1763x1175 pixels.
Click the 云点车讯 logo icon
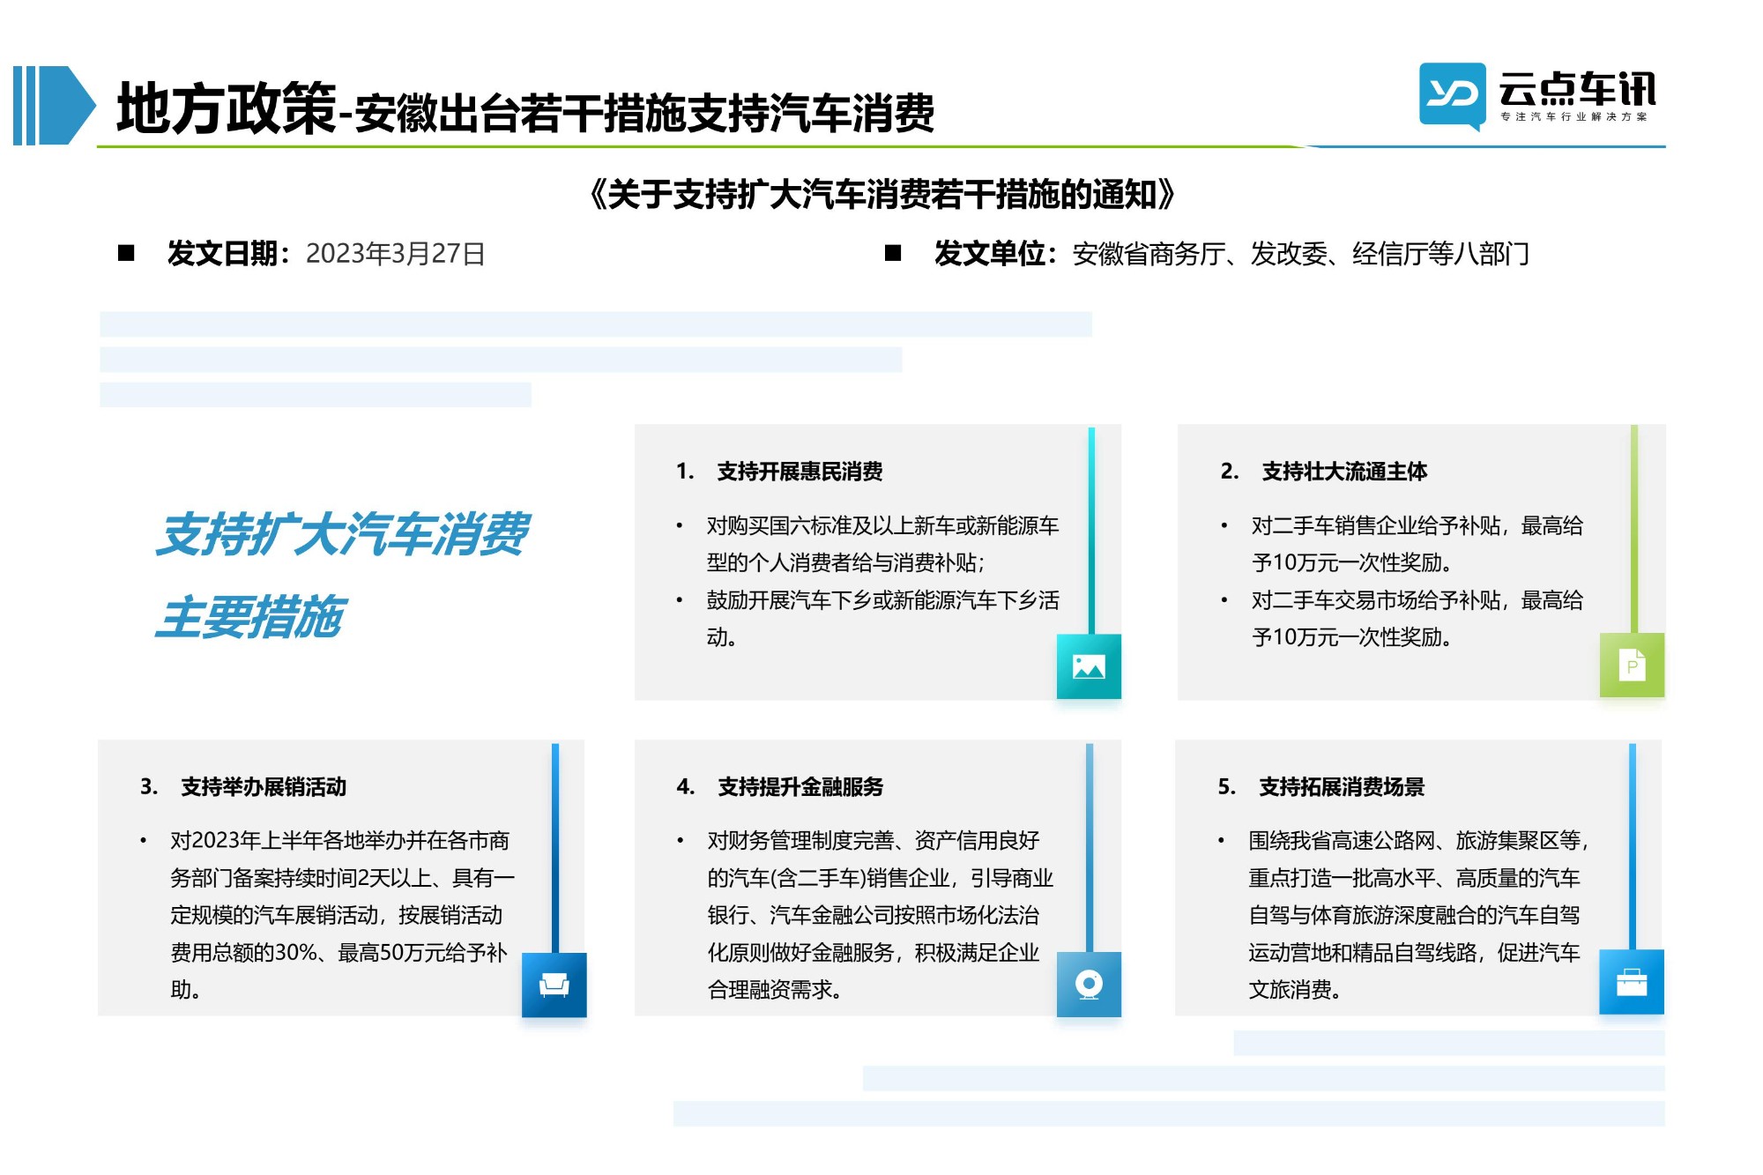1453,95
